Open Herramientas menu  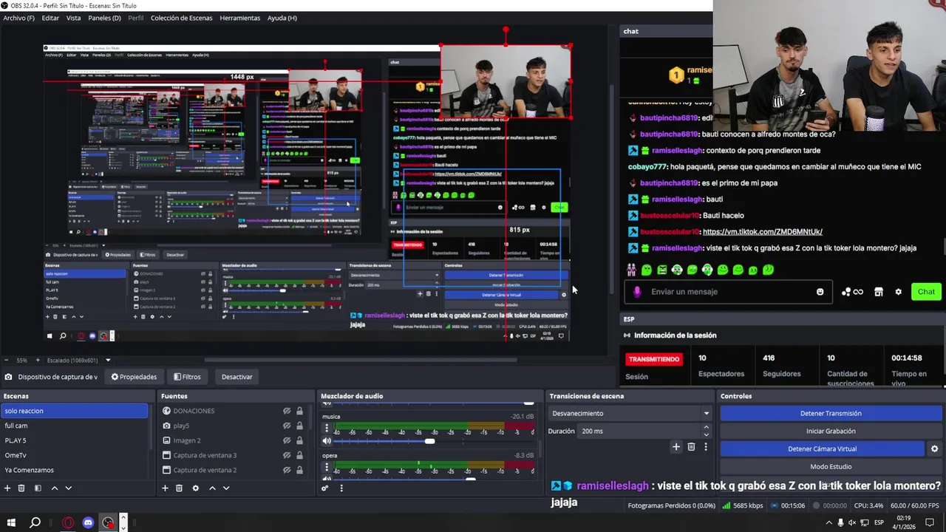pos(239,18)
